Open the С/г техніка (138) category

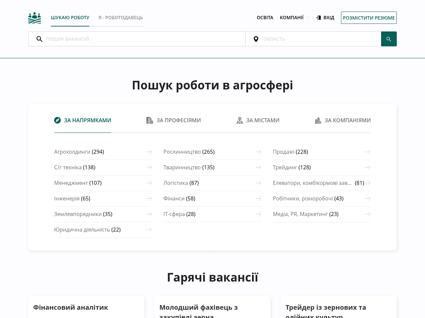tap(103, 167)
